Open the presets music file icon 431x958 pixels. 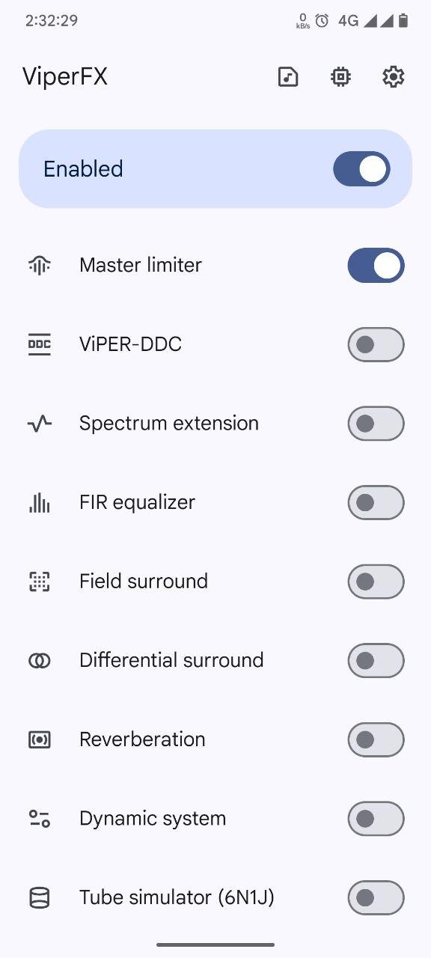point(288,76)
